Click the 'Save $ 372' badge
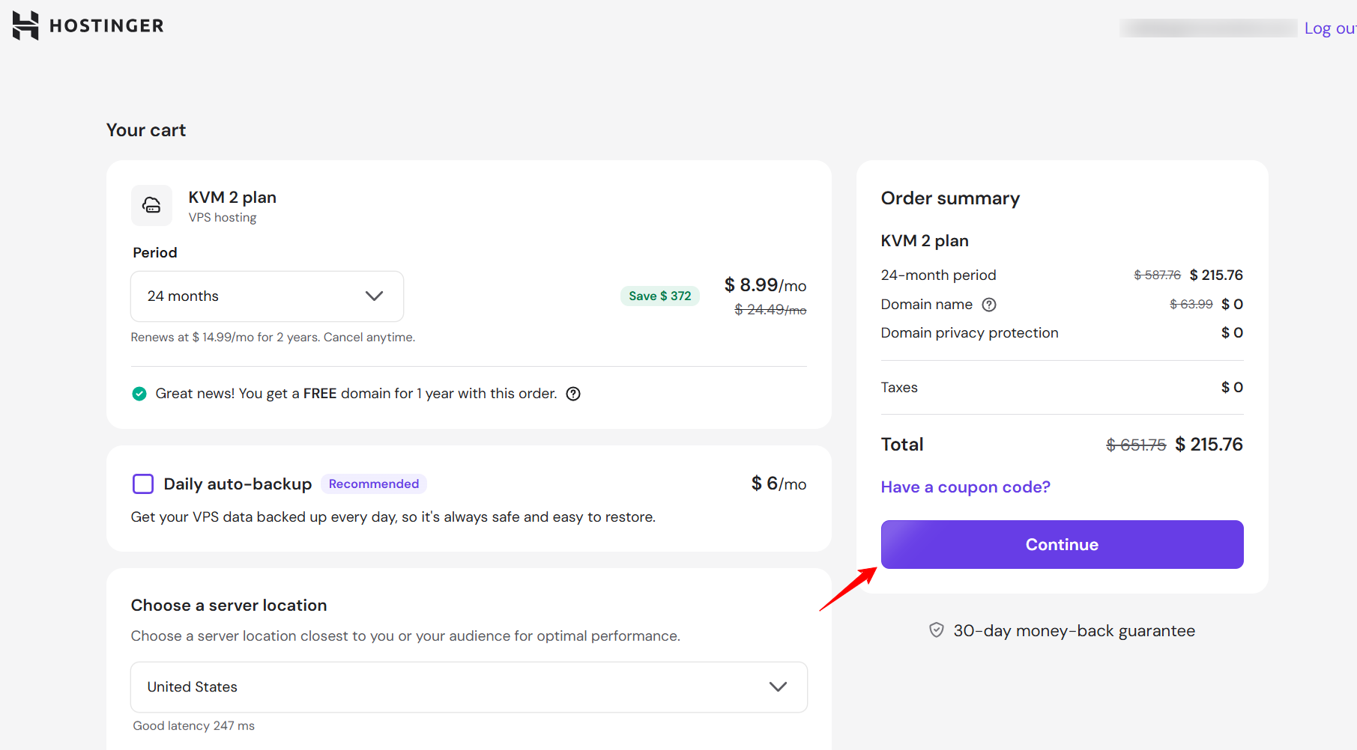 coord(660,296)
